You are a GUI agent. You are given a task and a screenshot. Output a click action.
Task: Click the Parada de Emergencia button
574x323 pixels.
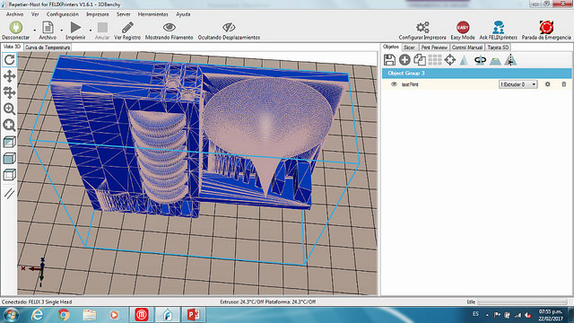(546, 31)
